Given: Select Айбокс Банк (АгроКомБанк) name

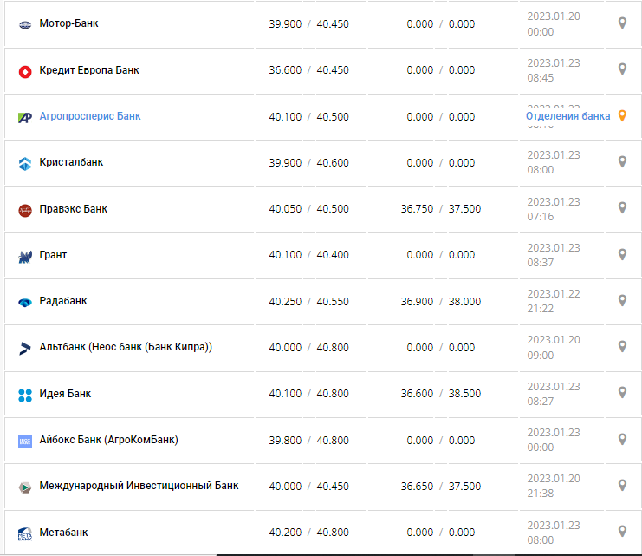Looking at the screenshot, I should (x=108, y=440).
